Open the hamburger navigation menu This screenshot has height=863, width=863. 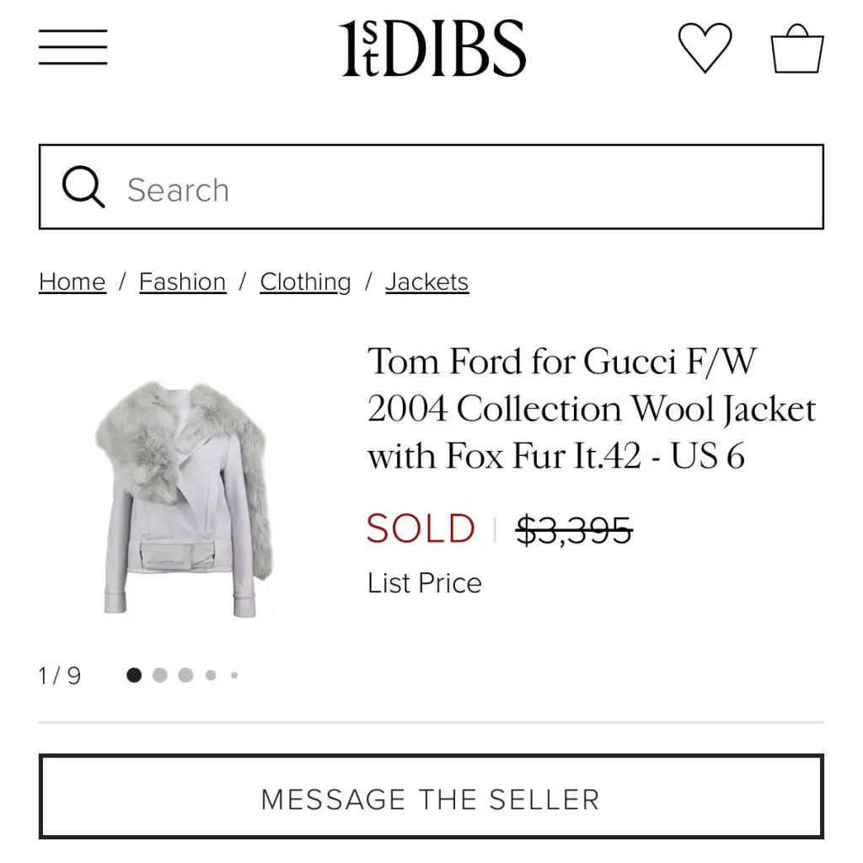72,47
